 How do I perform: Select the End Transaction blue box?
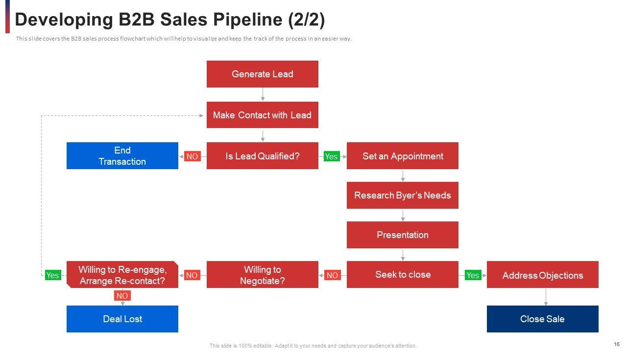(122, 156)
